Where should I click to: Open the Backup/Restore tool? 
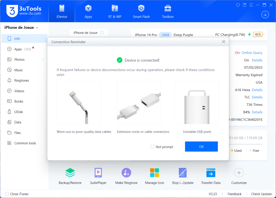coord(70,176)
